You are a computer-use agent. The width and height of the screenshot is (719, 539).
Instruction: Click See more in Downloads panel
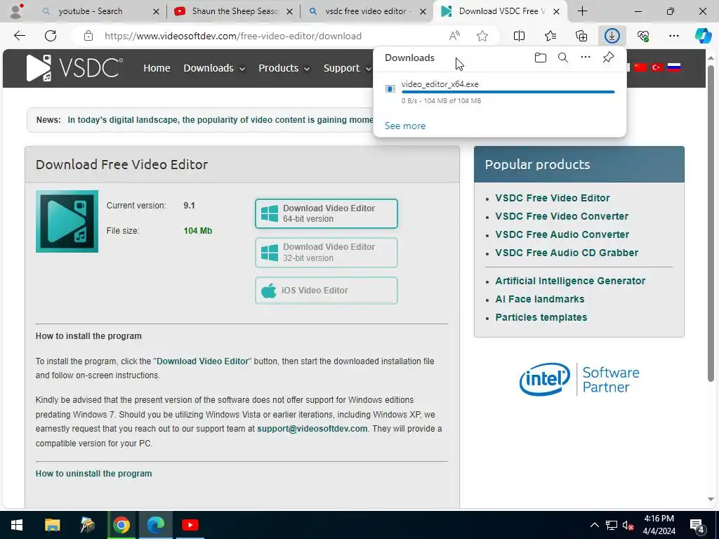pyautogui.click(x=405, y=126)
